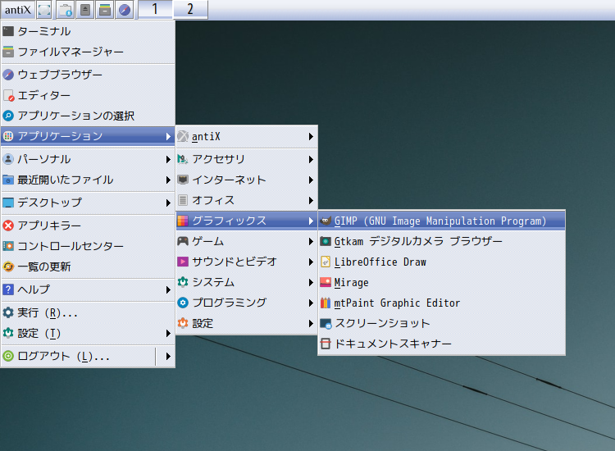The image size is (615, 451).
Task: Click the antiX submenu logo icon
Action: 183,136
